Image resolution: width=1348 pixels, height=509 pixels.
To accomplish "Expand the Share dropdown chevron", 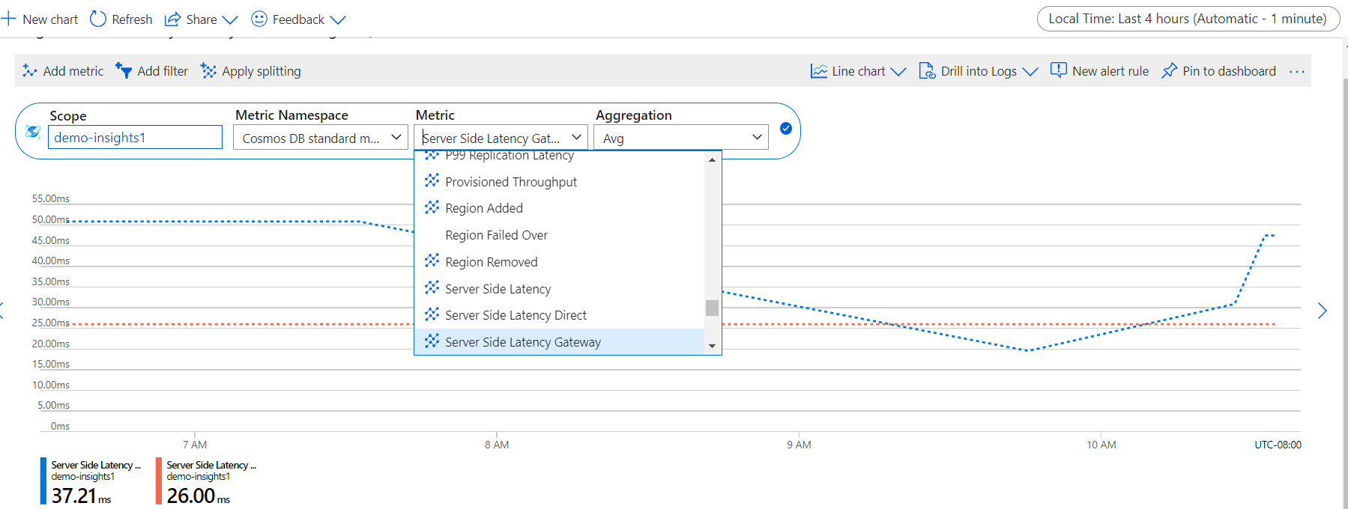I will pyautogui.click(x=230, y=20).
